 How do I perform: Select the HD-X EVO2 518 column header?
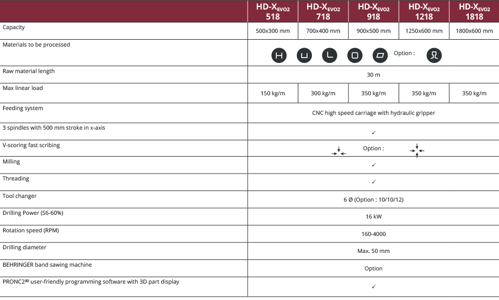(x=273, y=12)
